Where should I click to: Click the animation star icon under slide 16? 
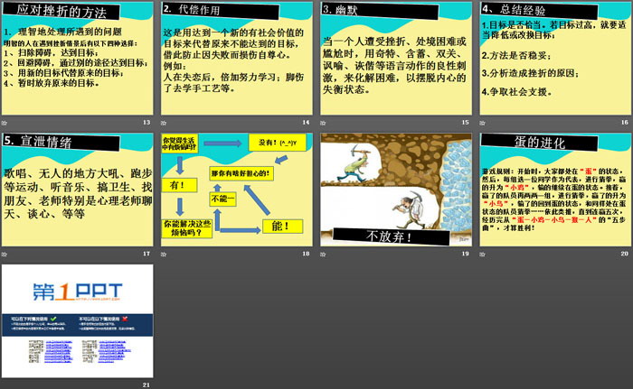(x=483, y=123)
